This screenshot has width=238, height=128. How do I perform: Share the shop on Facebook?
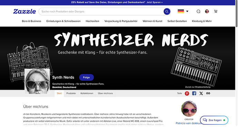coord(194,93)
